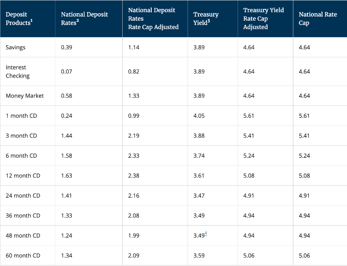Select the 2.33 adjusted rate for 6 month CD
The height and width of the screenshot is (266, 347).
134,156
